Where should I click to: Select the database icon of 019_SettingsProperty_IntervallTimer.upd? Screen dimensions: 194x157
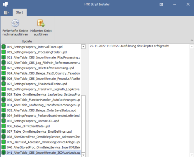pyautogui.click(x=4, y=47)
